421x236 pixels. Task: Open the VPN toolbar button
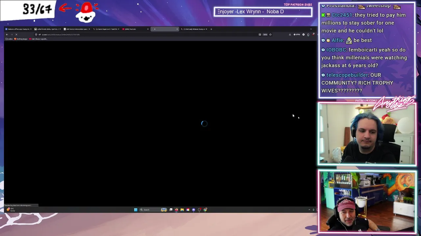pyautogui.click(x=297, y=34)
